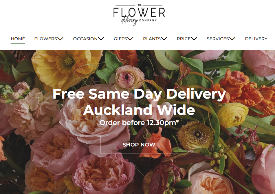This screenshot has height=194, width=275.
Task: Expand the FLOWERS dropdown chevron
Action: tap(60, 39)
